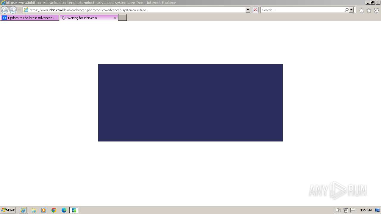Image resolution: width=381 pixels, height=214 pixels.
Task: Open the Windows Start menu
Action: point(8,210)
